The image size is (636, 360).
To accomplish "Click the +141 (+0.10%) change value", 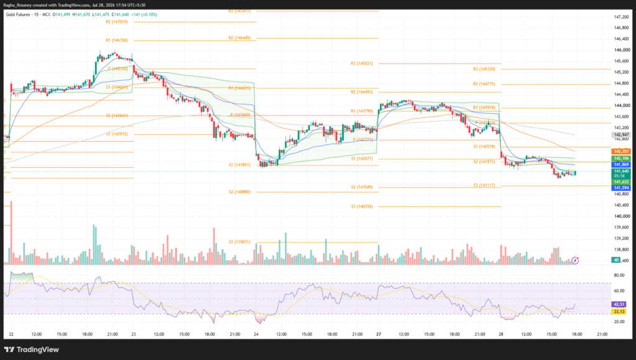I will (x=144, y=14).
